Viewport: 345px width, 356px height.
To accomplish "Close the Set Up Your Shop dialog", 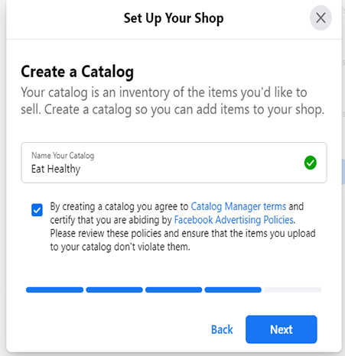I will pos(321,18).
